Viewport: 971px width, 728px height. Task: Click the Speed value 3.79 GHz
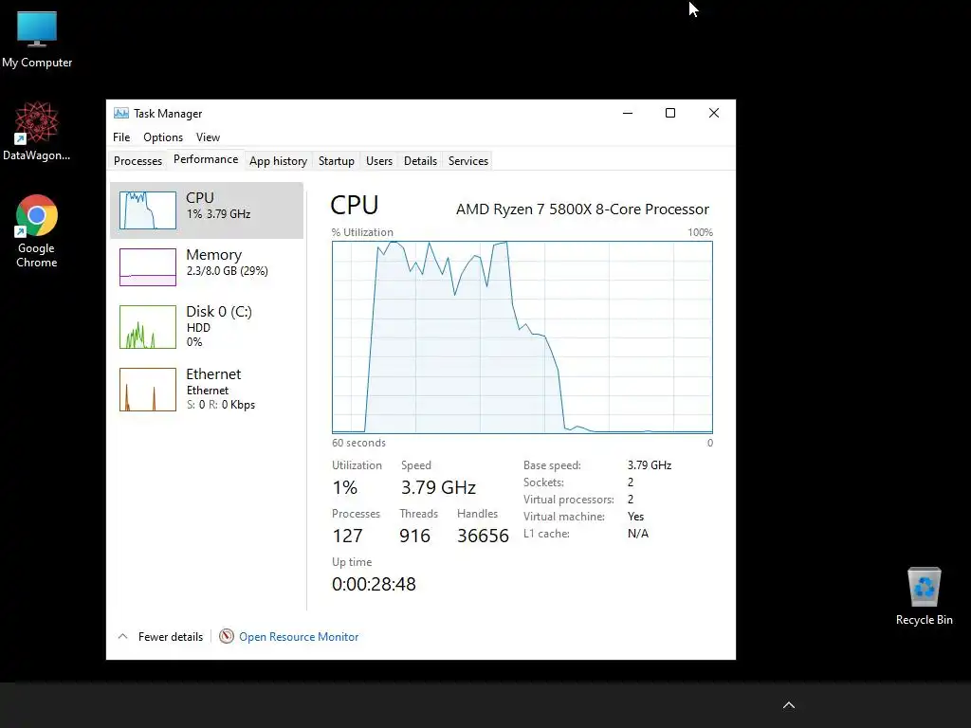(438, 488)
